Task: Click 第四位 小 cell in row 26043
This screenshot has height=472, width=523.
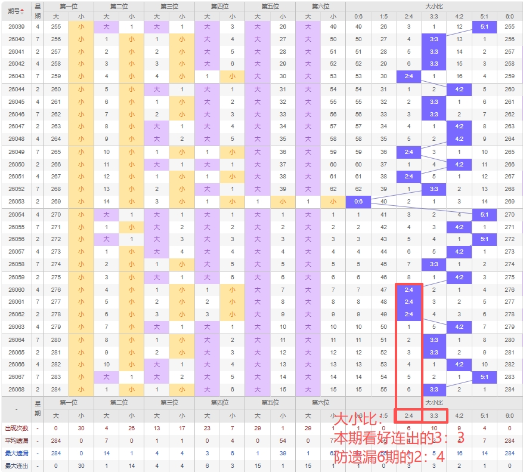Action: click(x=232, y=76)
